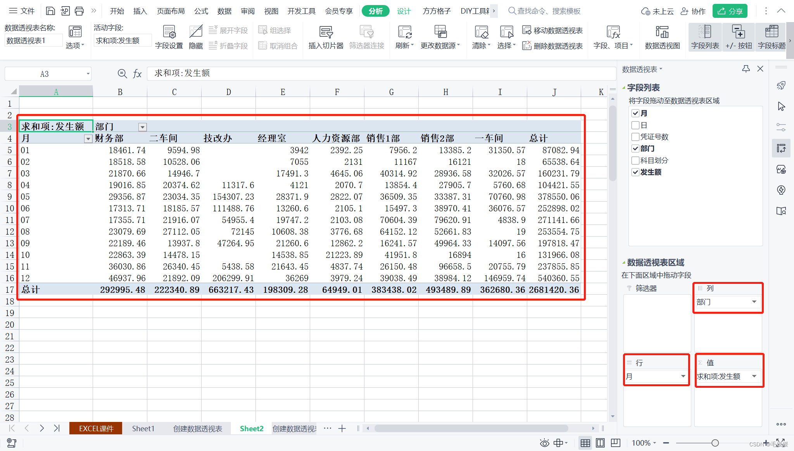This screenshot has width=794, height=451.
Task: Switch to the 插入 ribbon tab
Action: pyautogui.click(x=140, y=11)
